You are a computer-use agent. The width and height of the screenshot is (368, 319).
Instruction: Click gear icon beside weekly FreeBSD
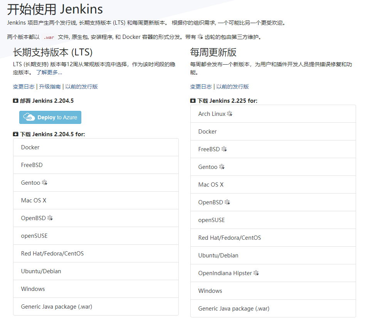(224, 149)
